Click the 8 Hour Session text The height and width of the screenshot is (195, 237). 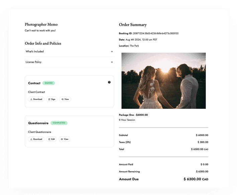click(x=127, y=120)
